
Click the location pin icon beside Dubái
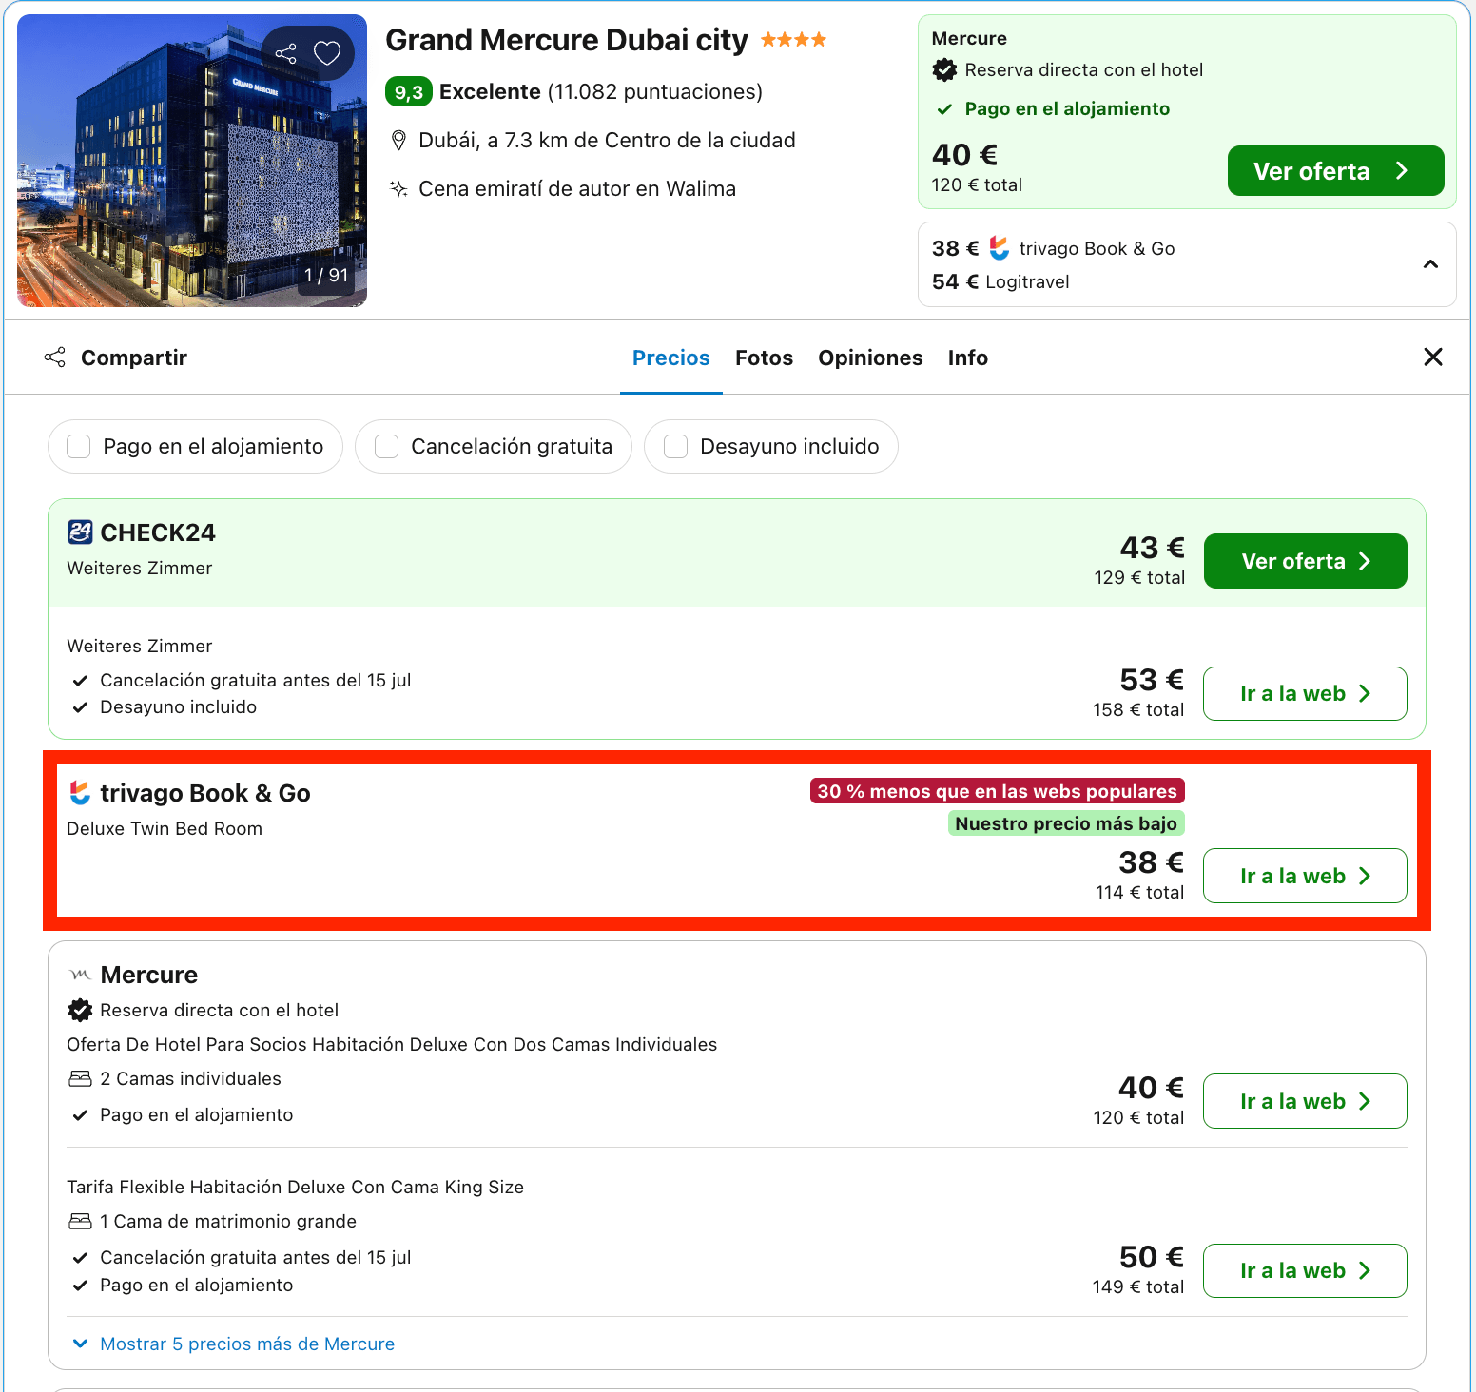pyautogui.click(x=399, y=141)
